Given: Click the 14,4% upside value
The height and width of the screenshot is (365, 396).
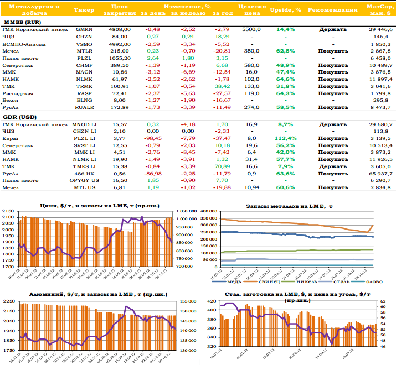Looking at the screenshot, I should click(286, 29).
